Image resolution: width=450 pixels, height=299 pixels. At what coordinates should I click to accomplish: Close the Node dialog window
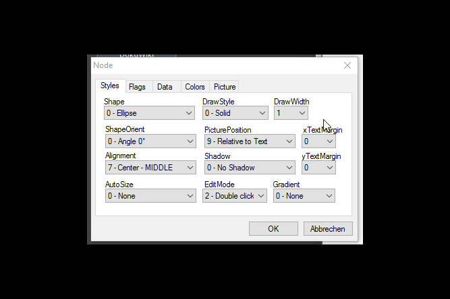pos(347,65)
